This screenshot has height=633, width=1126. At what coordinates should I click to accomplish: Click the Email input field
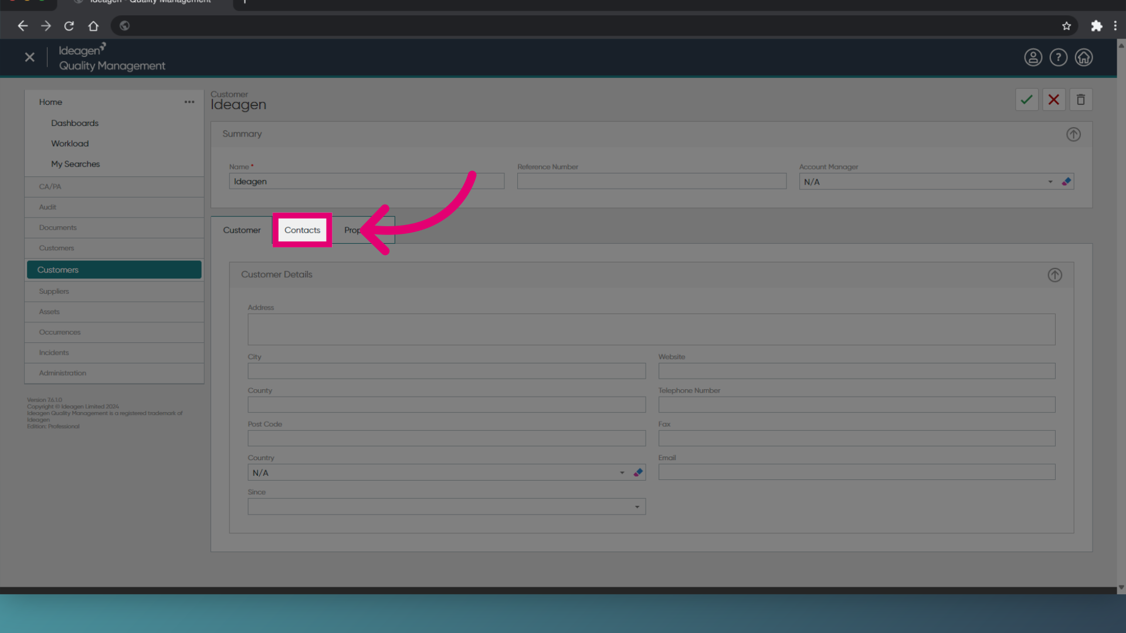[x=856, y=472]
